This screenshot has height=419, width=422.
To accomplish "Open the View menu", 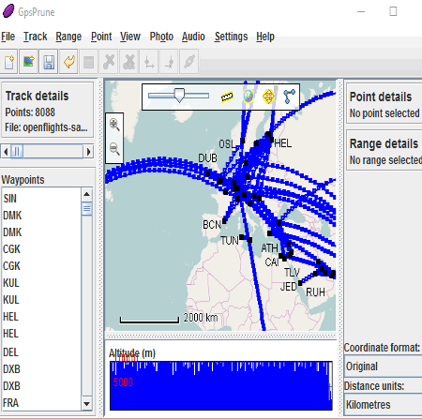I will (x=130, y=37).
